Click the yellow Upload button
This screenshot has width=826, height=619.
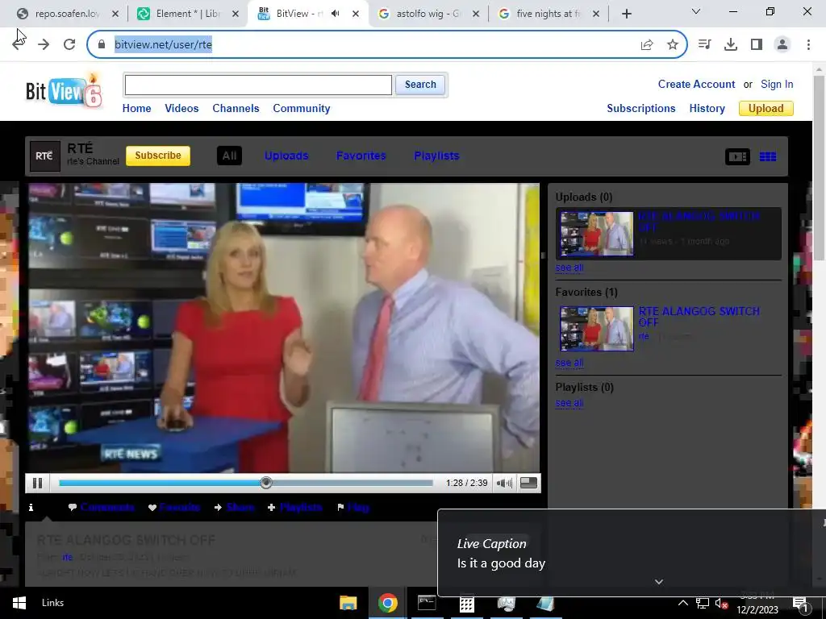766,109
